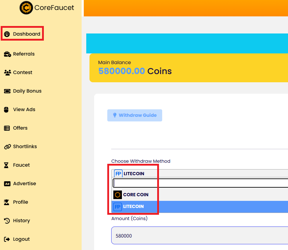This screenshot has width=288, height=250.
Task: Click the 580000.00 main balance value
Action: pos(122,71)
